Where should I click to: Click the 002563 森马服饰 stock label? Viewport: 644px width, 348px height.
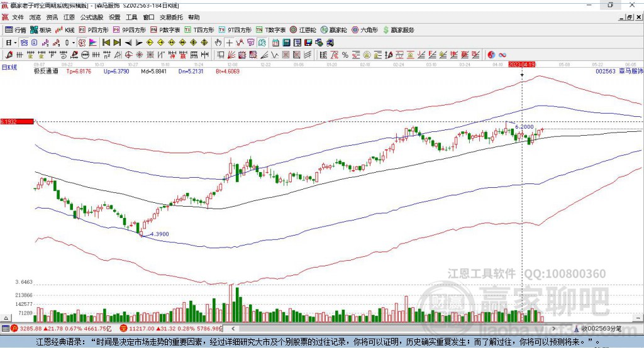[x=619, y=72]
